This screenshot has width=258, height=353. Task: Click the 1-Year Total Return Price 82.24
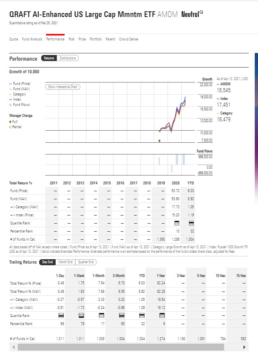161,283
